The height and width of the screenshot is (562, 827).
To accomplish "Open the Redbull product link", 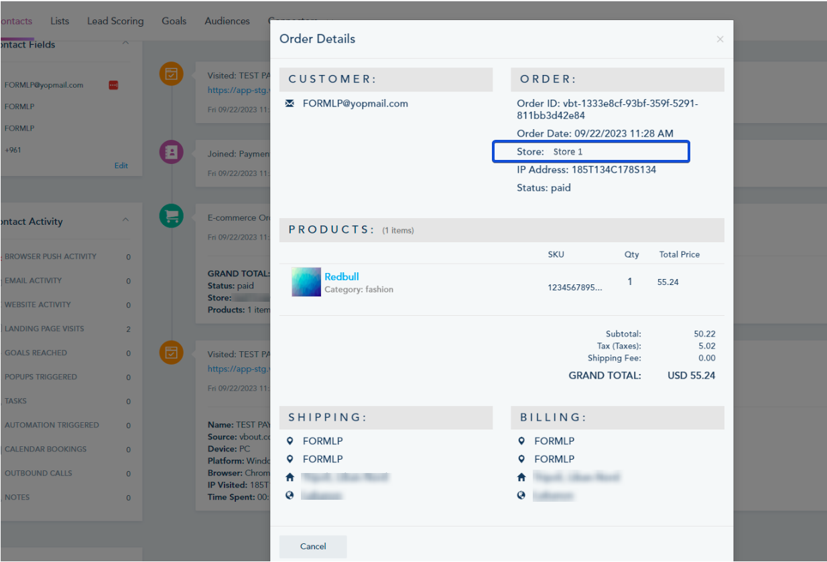I will coord(342,276).
